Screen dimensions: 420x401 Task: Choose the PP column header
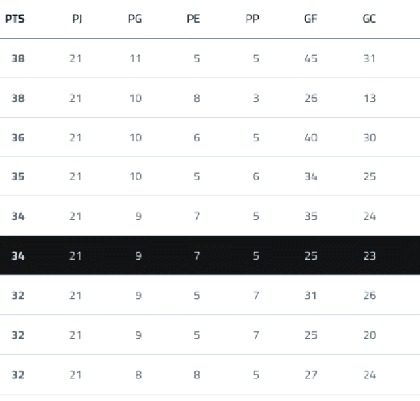pos(253,19)
